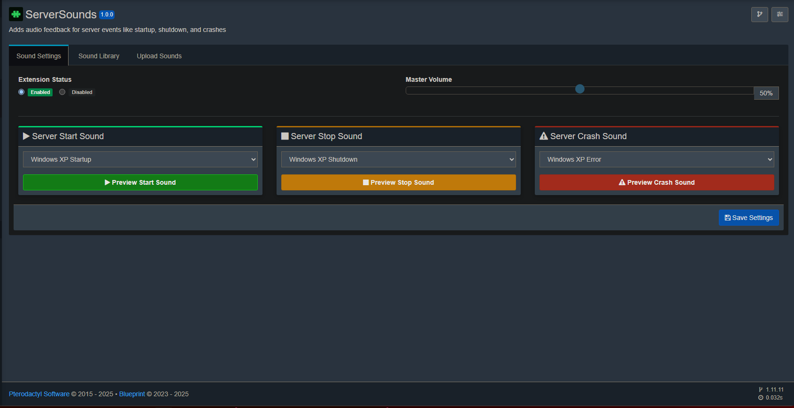Click the square icon beside Server Stop Sound
Screen dimensions: 794x408
pos(285,136)
